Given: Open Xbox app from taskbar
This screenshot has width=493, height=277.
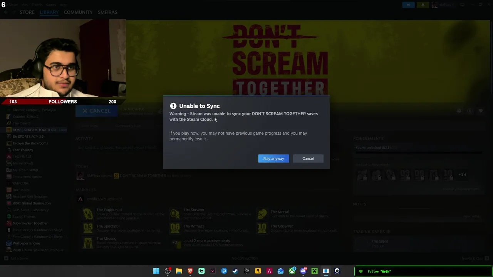Looking at the screenshot, I should click(x=292, y=271).
